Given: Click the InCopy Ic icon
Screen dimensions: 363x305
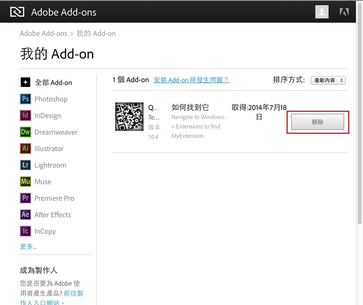Looking at the screenshot, I should (x=25, y=231).
